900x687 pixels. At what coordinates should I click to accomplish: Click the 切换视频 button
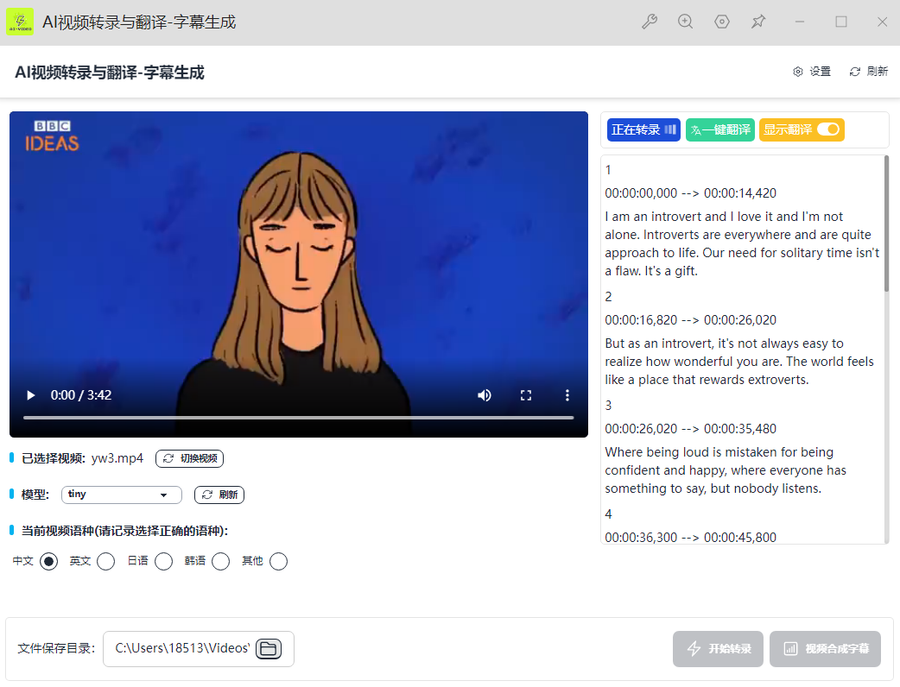tap(189, 458)
